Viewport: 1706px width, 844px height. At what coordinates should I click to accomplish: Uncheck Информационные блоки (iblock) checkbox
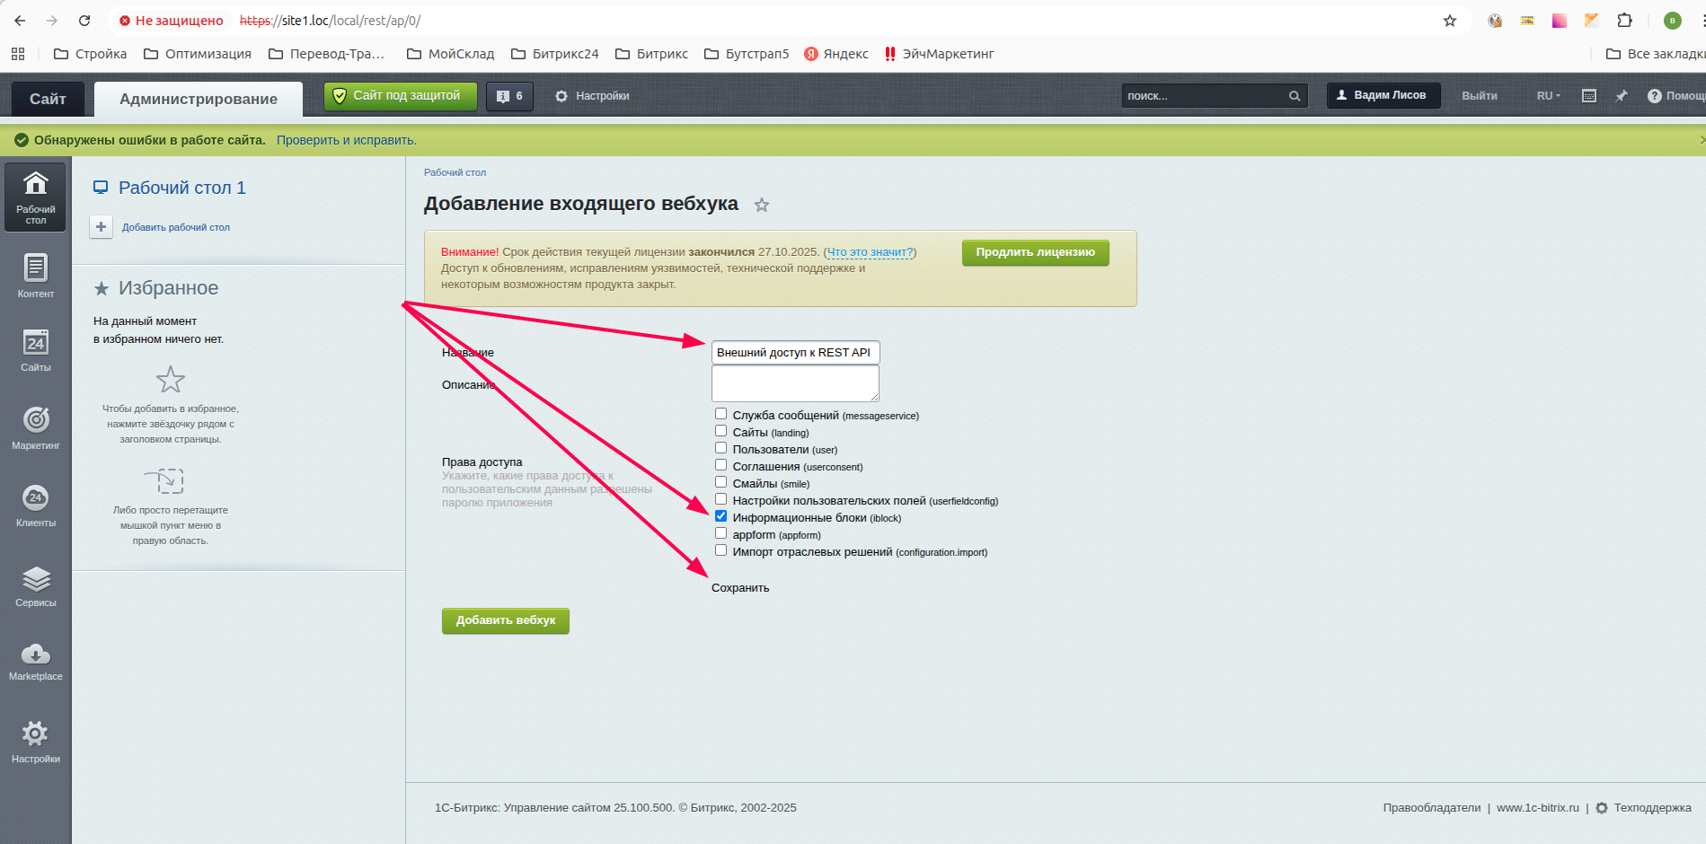click(720, 516)
